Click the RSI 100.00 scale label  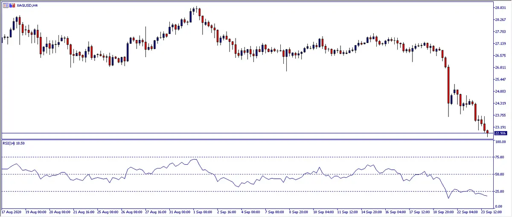click(x=500, y=141)
